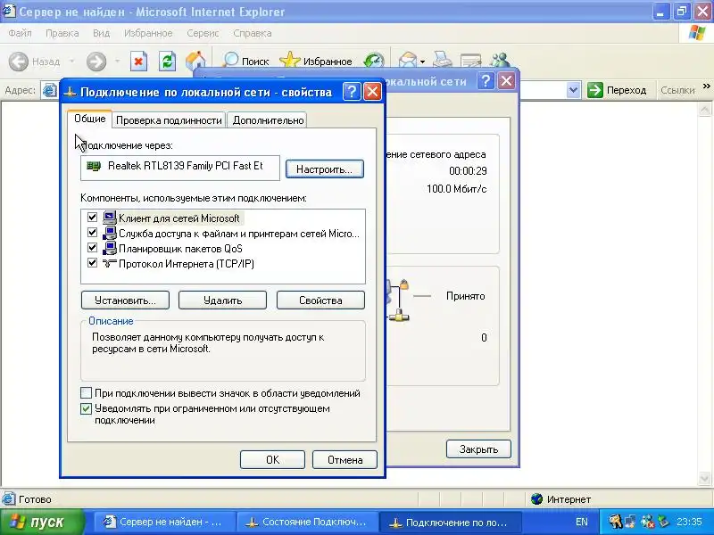Click the History clock icon in IE toolbar
Viewport: 714px width, 535px height.
[373, 61]
